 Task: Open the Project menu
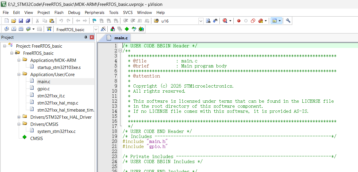(44, 12)
